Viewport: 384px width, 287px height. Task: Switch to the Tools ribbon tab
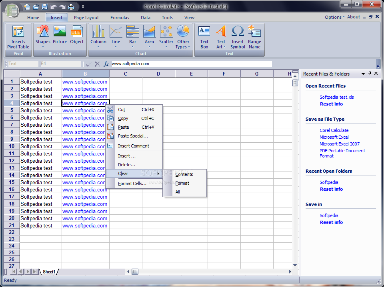point(167,17)
